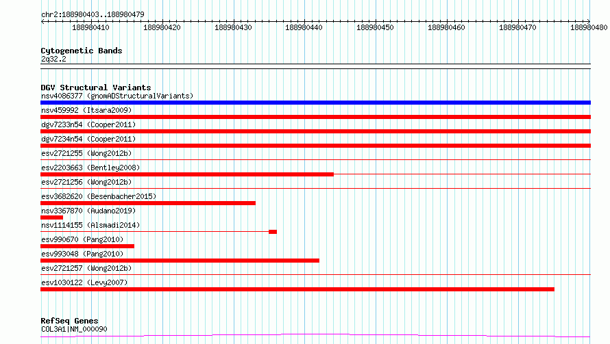This screenshot has height=344, width=610.
Task: Select the 2q32.2 band label
Action: click(53, 59)
